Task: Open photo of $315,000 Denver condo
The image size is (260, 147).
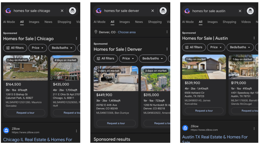Action: coord(155,79)
